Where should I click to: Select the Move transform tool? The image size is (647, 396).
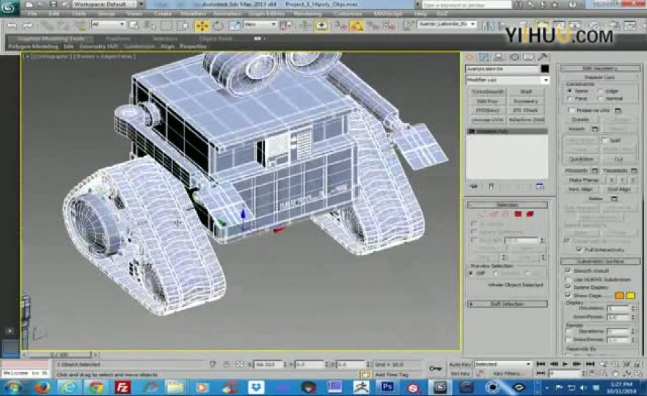click(x=202, y=26)
